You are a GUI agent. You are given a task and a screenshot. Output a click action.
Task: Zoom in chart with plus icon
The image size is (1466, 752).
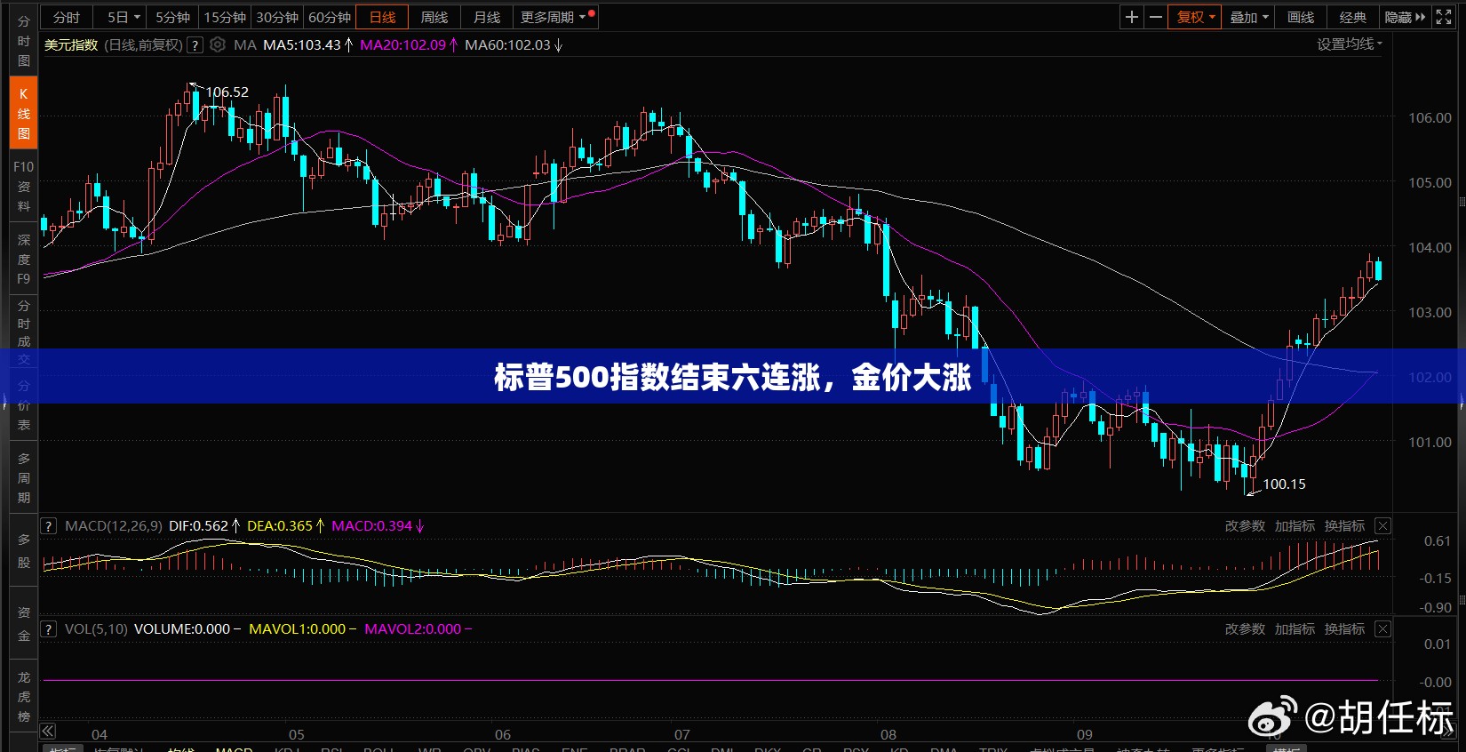coord(1131,17)
